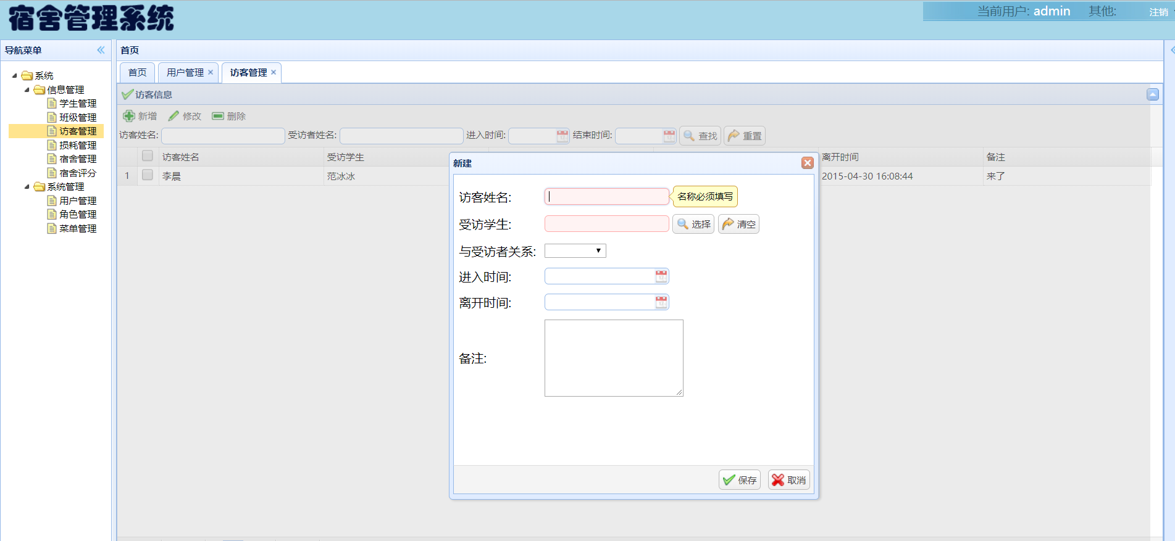Image resolution: width=1175 pixels, height=541 pixels.
Task: Click the 修改 edit pencil button
Action: click(185, 116)
